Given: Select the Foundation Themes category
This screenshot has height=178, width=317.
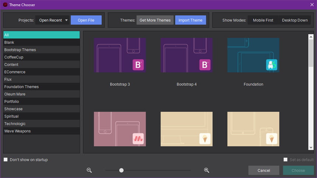Looking at the screenshot, I should (41, 87).
